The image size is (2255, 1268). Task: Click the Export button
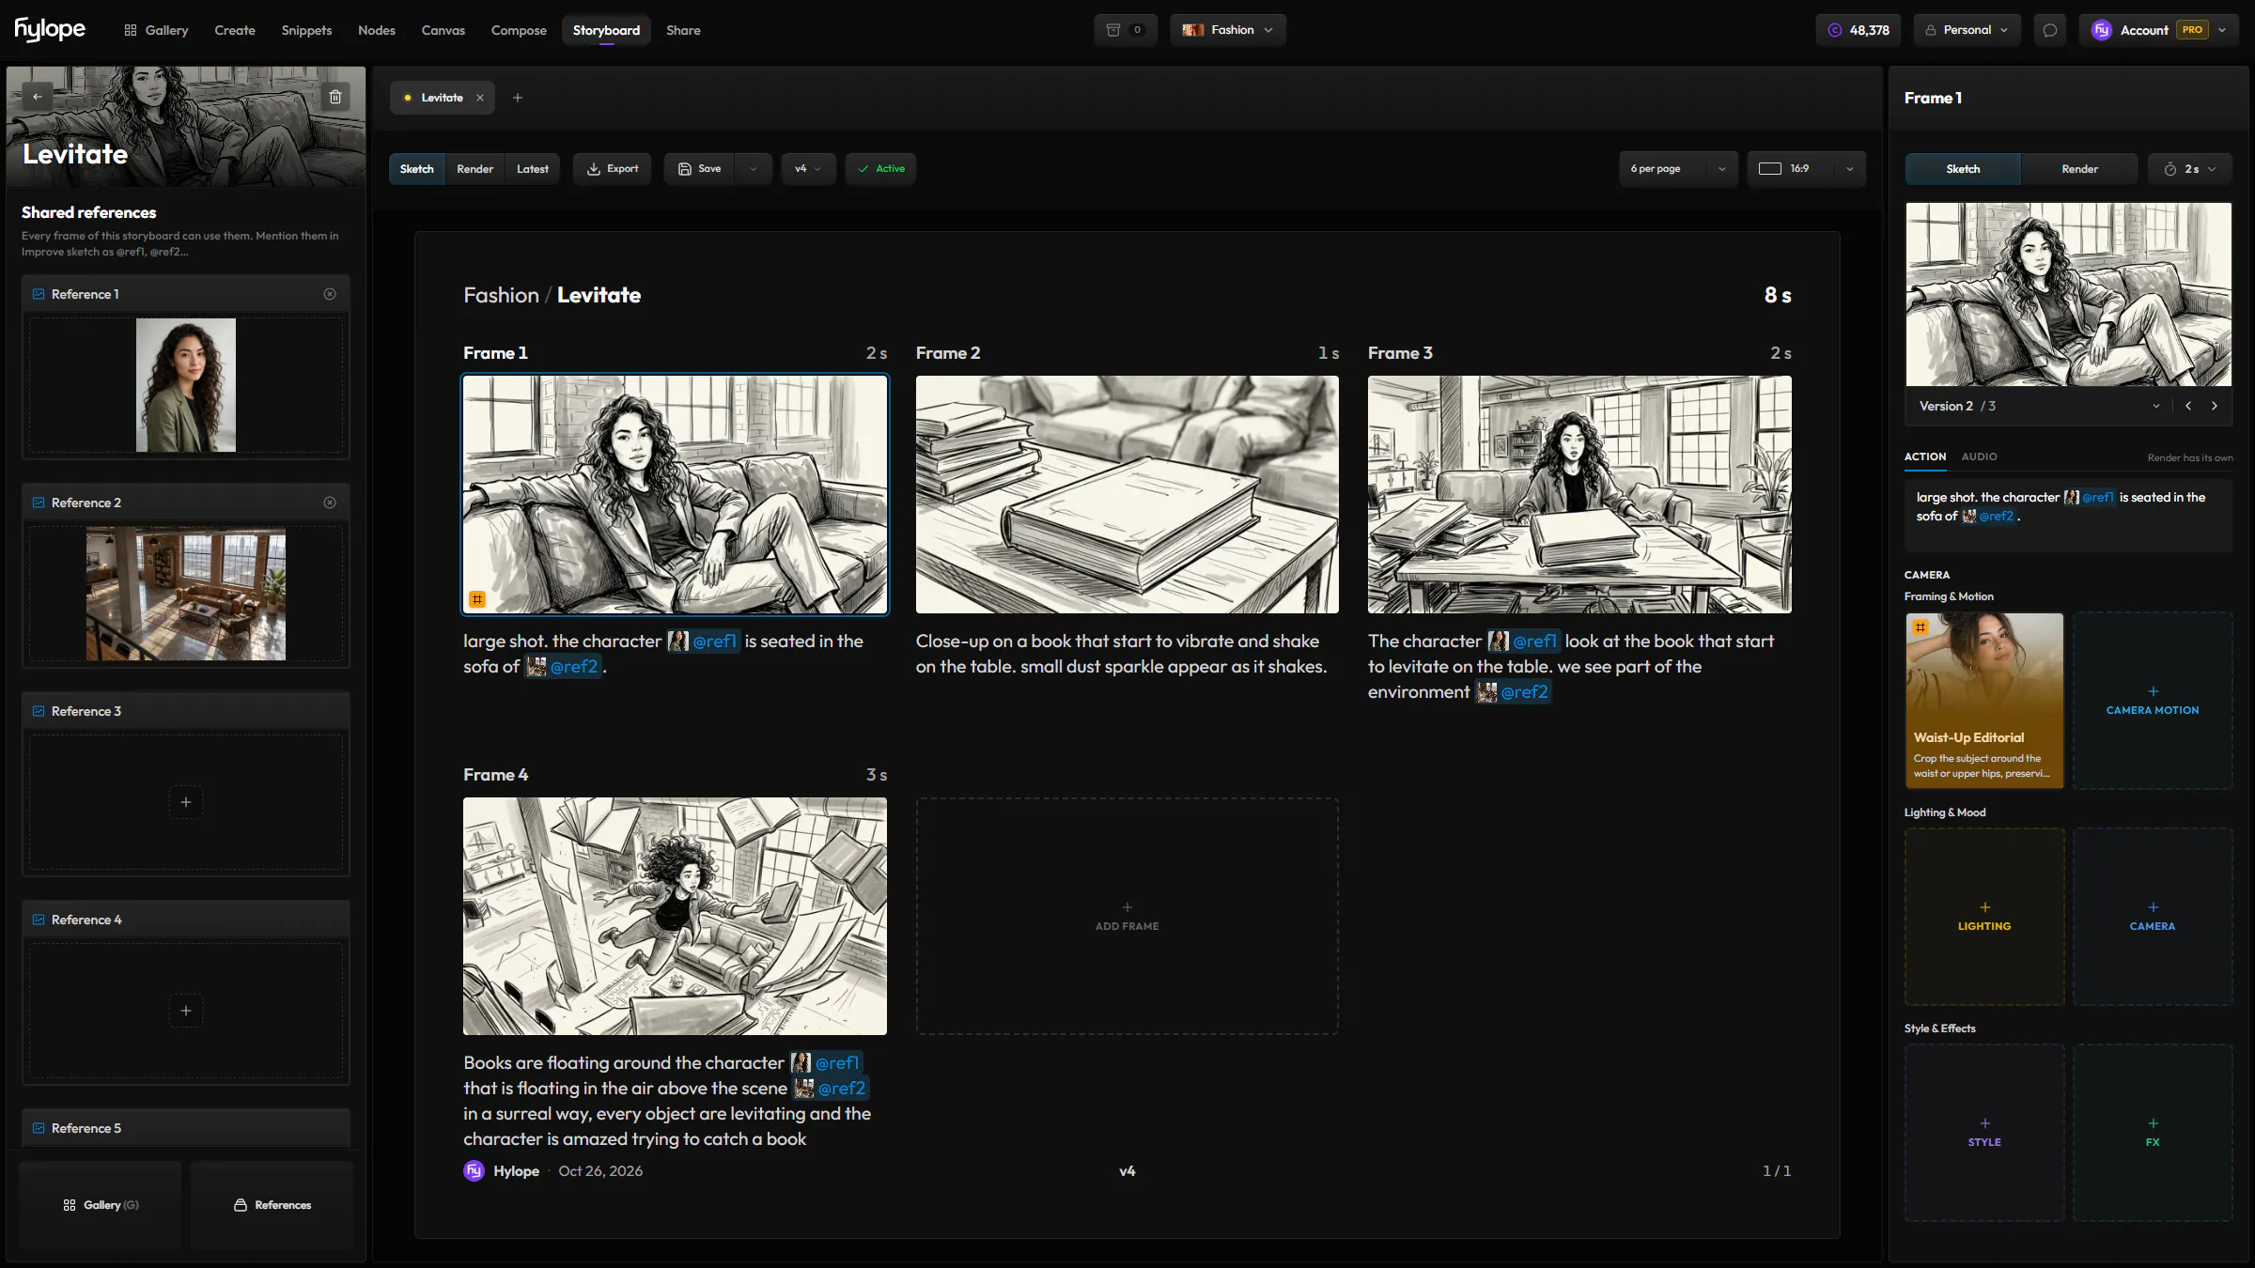click(x=613, y=169)
